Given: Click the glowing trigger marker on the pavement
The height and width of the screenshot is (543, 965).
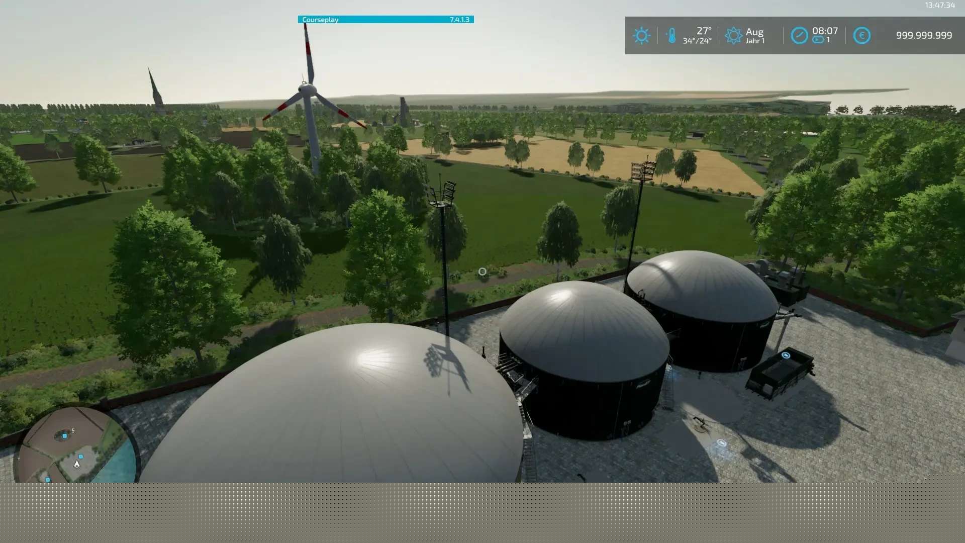Looking at the screenshot, I should click(722, 443).
